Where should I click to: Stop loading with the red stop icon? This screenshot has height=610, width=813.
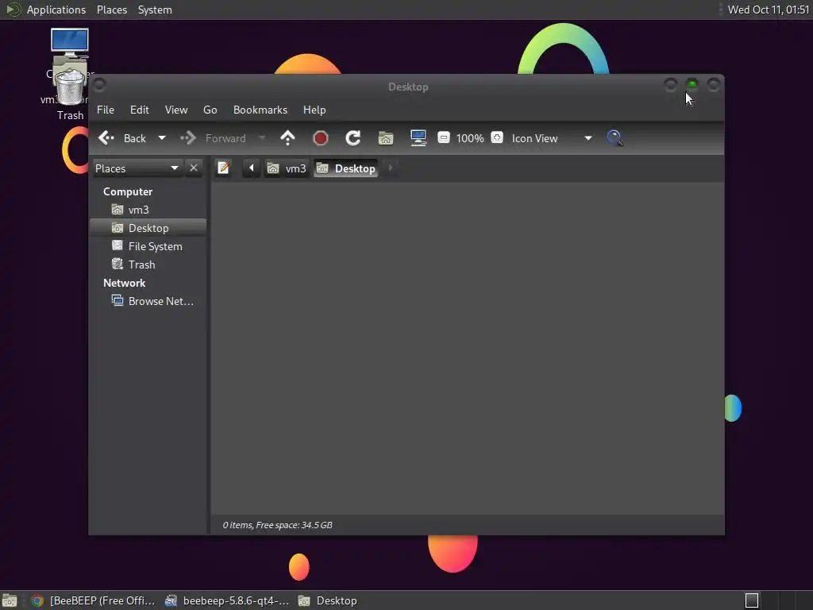pos(321,138)
